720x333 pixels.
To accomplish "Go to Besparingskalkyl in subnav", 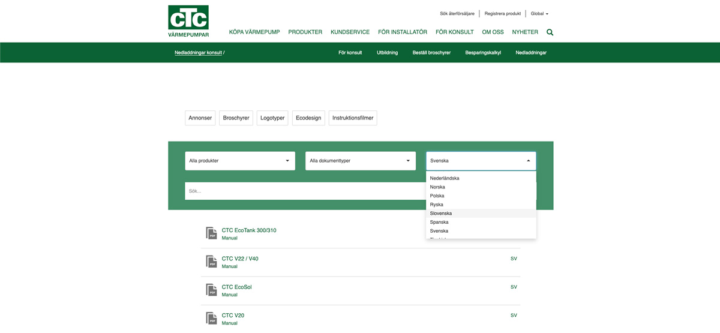I will (x=483, y=53).
